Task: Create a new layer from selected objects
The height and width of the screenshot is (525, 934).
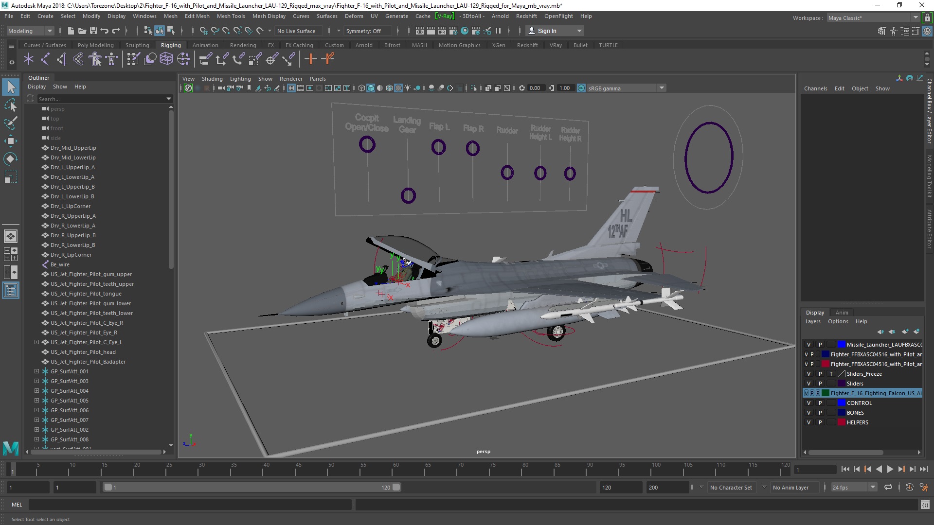Action: point(916,332)
